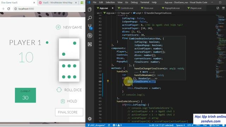Viewport: 226px width, 127px height.
Task: Click the FINAL SCORE input field
Action: 69,112
